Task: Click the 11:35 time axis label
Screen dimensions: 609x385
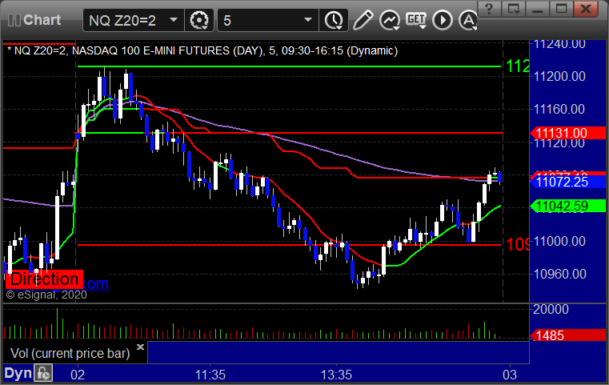Action: pyautogui.click(x=210, y=375)
